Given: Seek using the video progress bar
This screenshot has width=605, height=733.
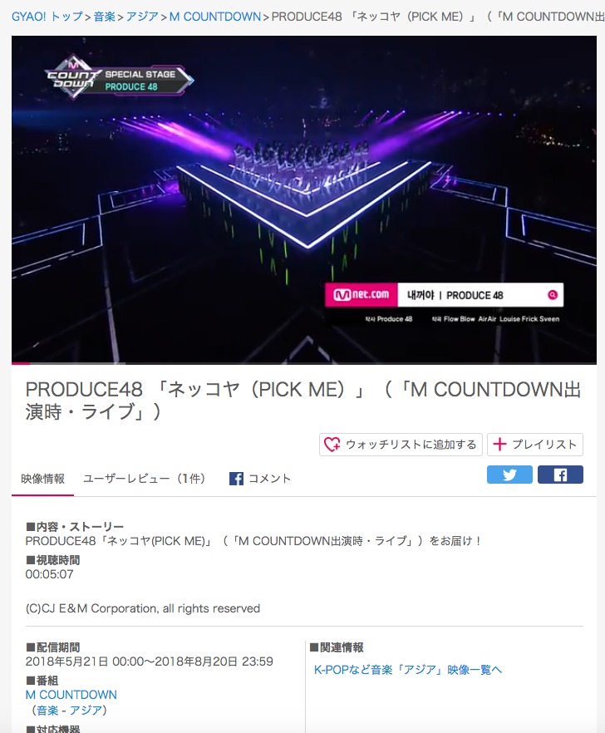Looking at the screenshot, I should click(304, 362).
